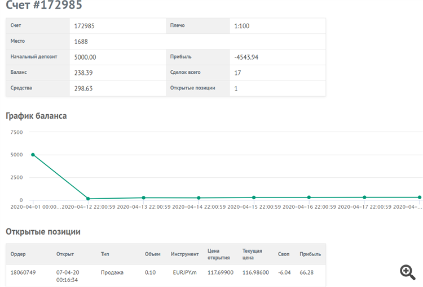This screenshot has height=287, width=423.
Task: Click the Средства value 298.63
Action: click(x=83, y=88)
